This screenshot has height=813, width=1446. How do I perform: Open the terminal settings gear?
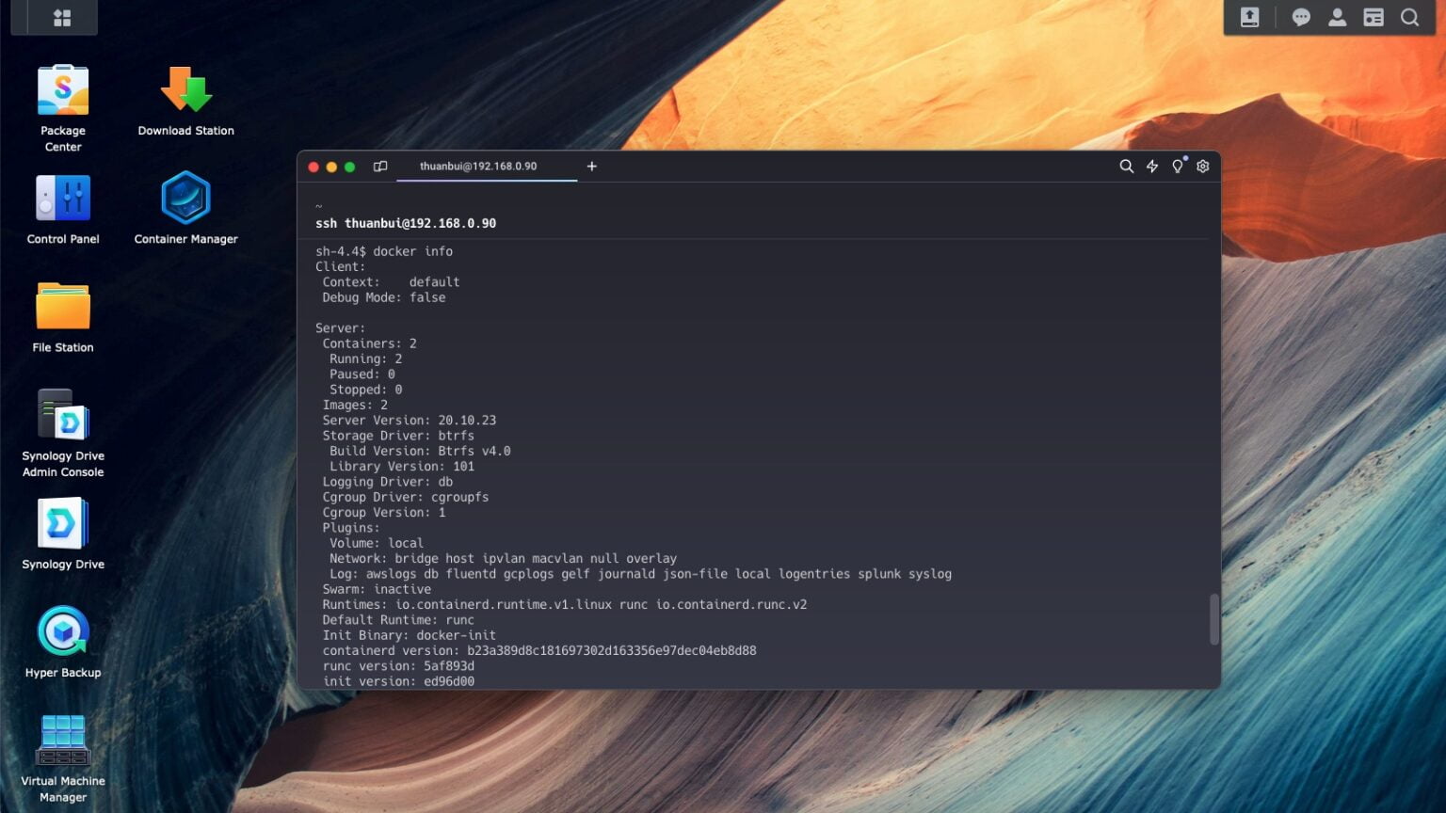(x=1202, y=166)
